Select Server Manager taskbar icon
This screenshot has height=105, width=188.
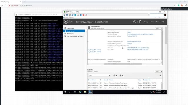click(x=90, y=92)
